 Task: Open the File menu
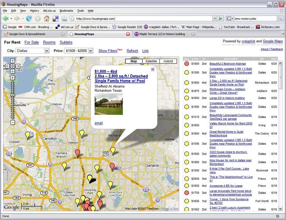coord(5,11)
